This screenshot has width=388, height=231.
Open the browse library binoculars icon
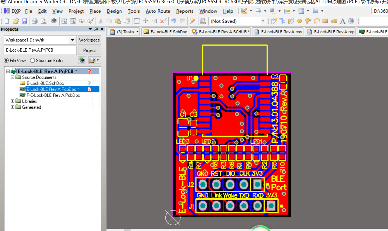tap(203, 21)
